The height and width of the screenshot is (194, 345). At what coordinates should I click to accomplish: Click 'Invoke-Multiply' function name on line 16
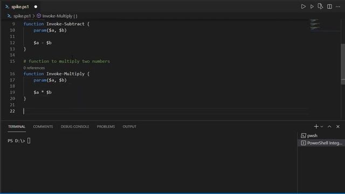point(65,74)
